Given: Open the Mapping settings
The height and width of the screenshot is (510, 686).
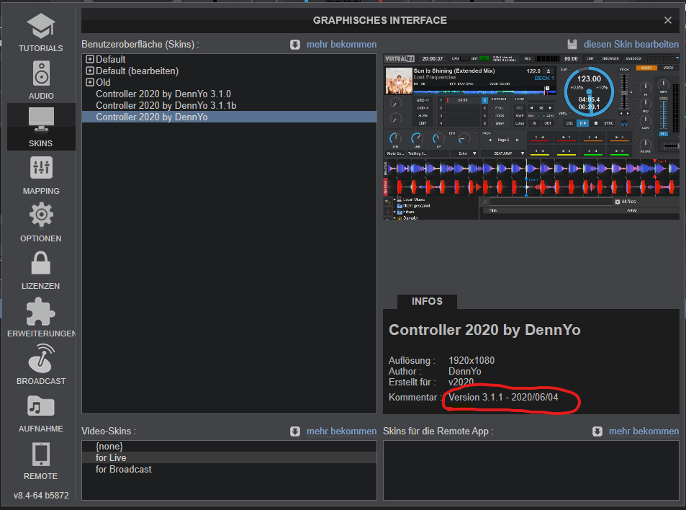Looking at the screenshot, I should click(x=41, y=175).
